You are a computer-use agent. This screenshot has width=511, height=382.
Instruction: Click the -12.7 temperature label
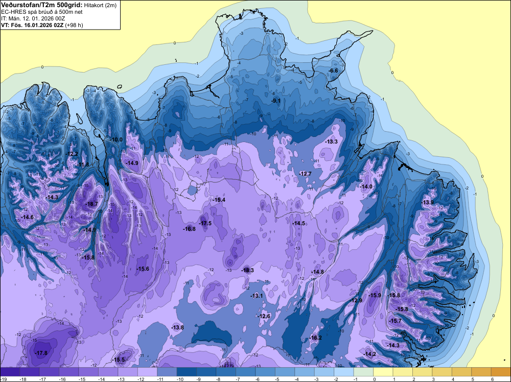(306, 174)
